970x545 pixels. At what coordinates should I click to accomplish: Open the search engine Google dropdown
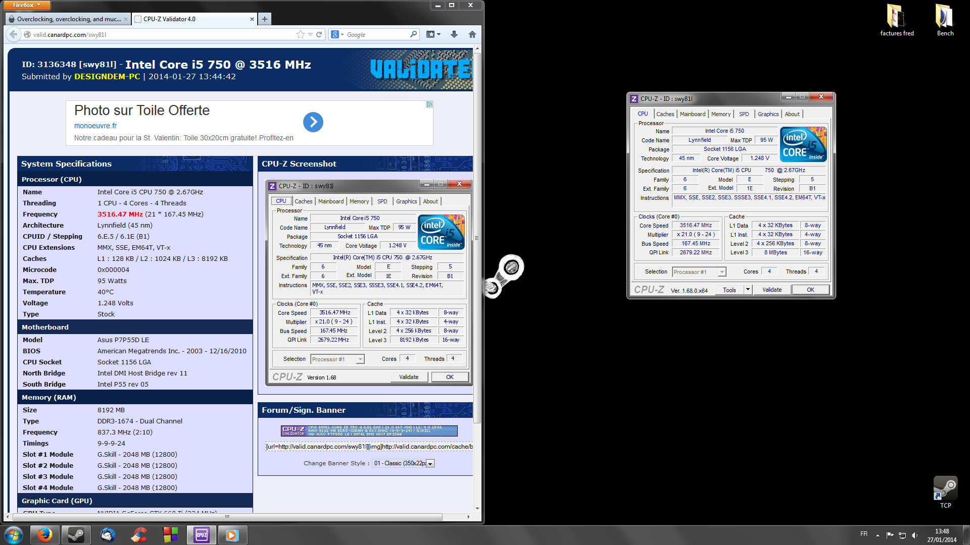click(x=337, y=34)
